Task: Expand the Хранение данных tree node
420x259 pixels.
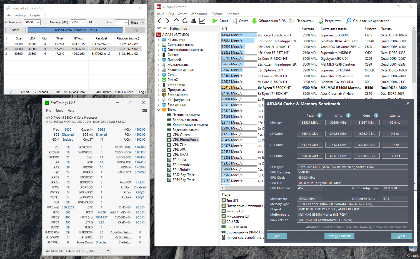Action: pos(159,70)
